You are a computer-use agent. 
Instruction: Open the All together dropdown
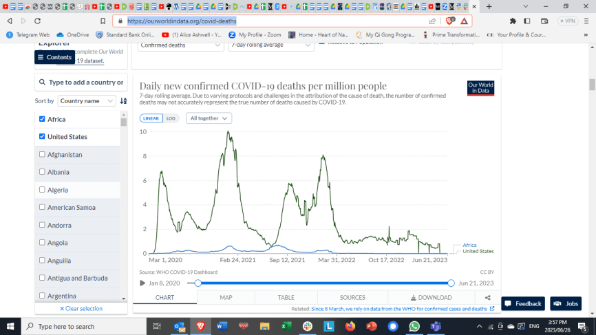pos(209,118)
